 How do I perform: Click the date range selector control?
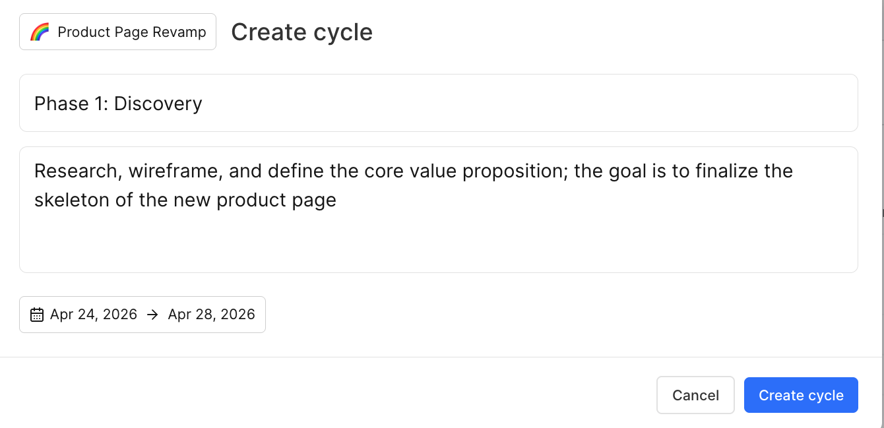[x=142, y=315]
